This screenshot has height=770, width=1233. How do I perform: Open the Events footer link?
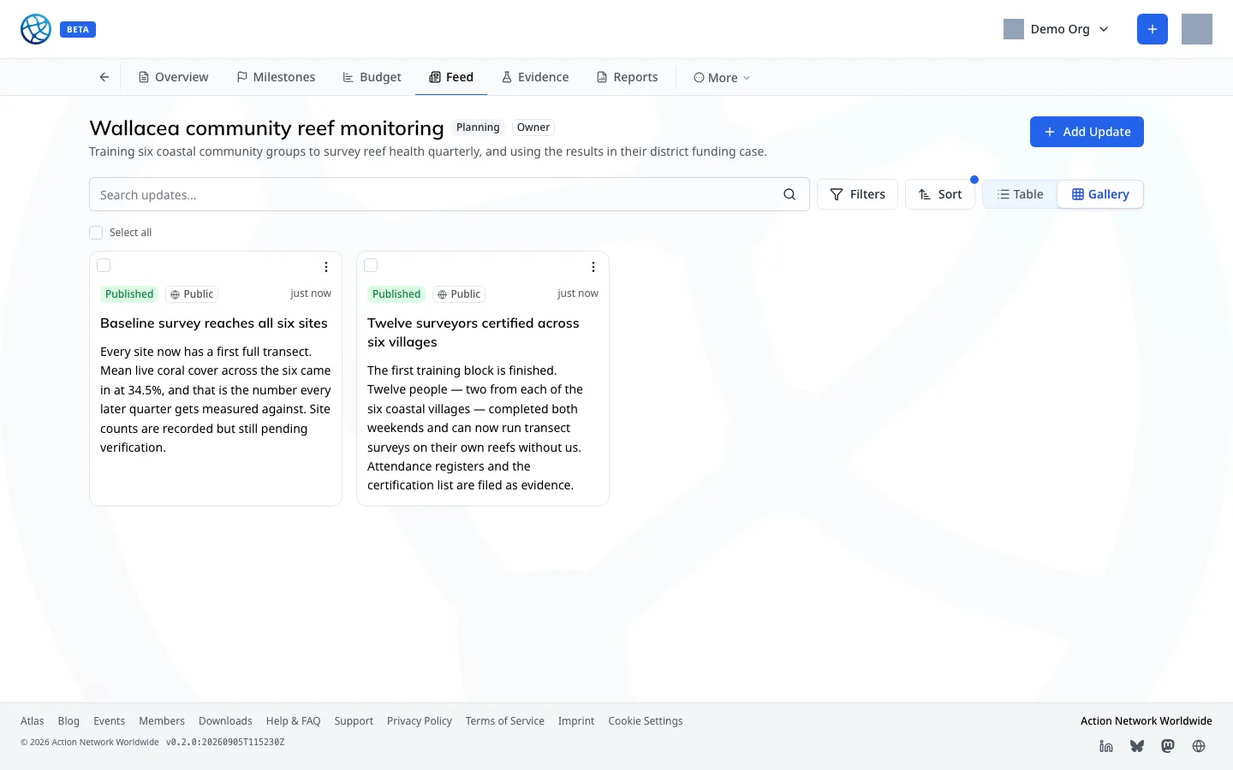point(109,721)
